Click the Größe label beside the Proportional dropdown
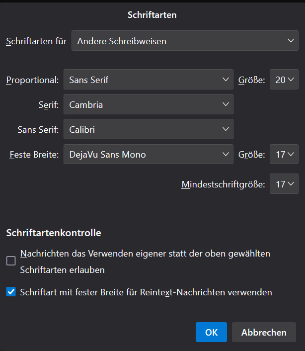This screenshot has width=305, height=351. click(252, 80)
